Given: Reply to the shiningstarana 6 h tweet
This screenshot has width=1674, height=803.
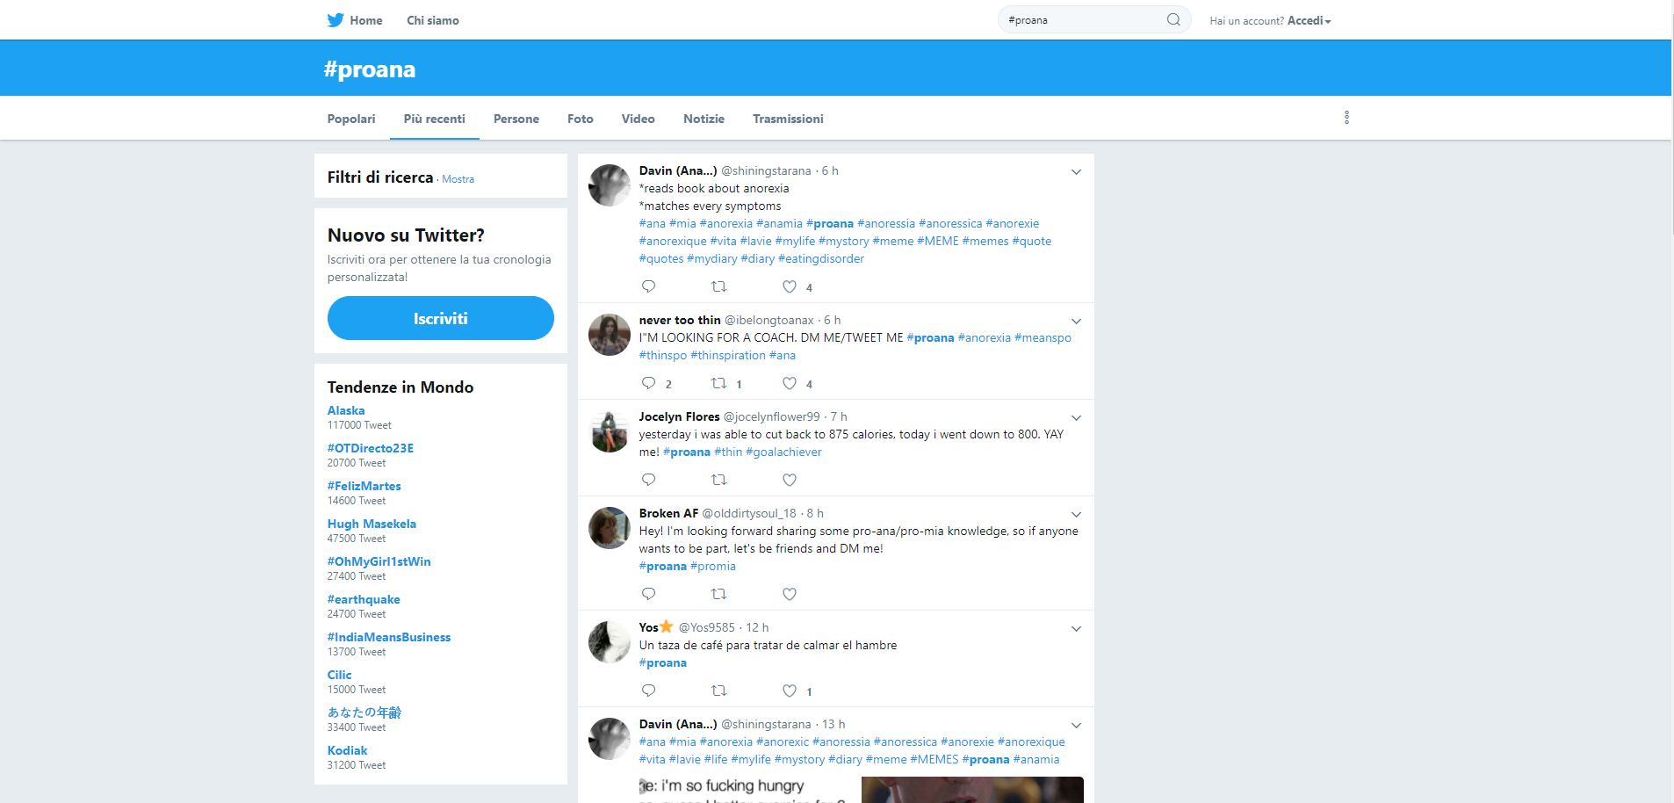Looking at the screenshot, I should 649,286.
